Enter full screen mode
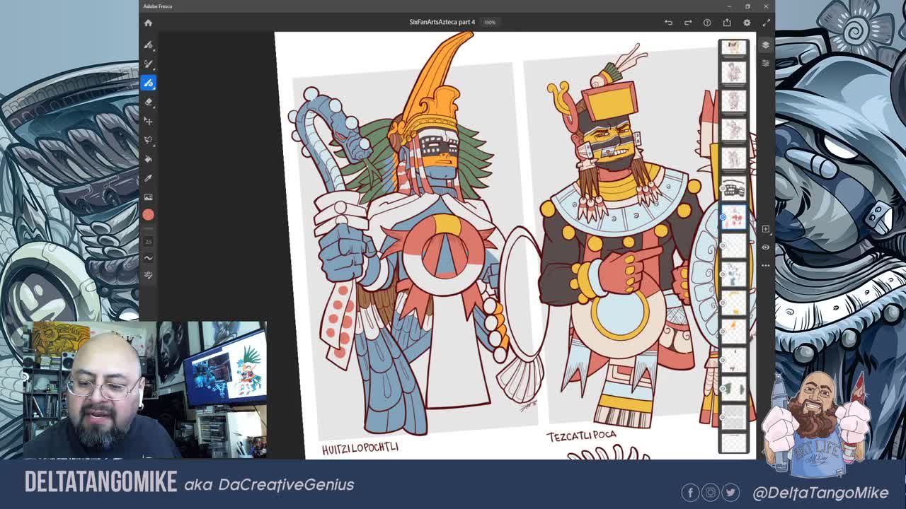Viewport: 906px width, 509px height. point(766,23)
